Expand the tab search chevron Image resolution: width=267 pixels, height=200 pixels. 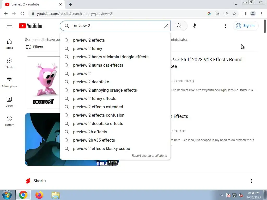click(x=236, y=4)
